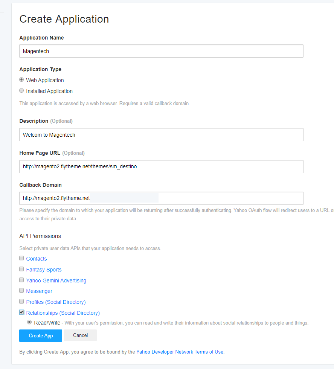Viewport: 334px width, 369px height.
Task: Open the Contacts API link
Action: pos(37,259)
